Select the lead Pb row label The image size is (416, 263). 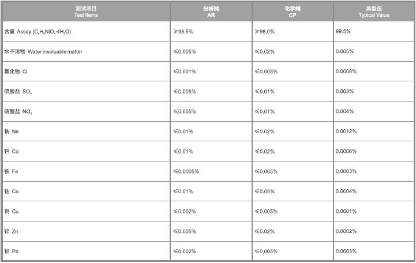point(12,251)
